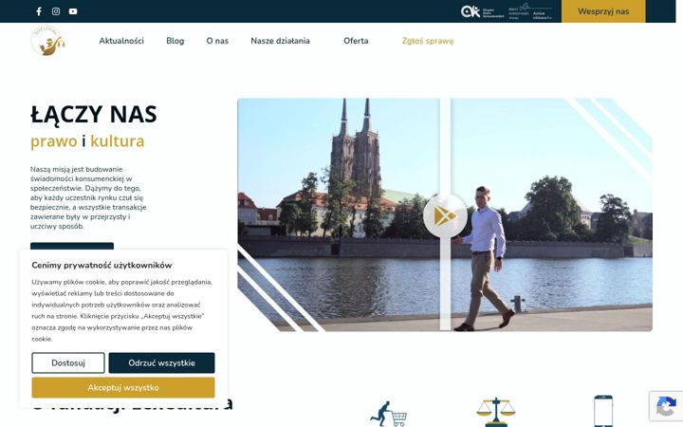Click the ŁĄCZY NAS heading
Screen dimensions: 683x427
click(94, 115)
